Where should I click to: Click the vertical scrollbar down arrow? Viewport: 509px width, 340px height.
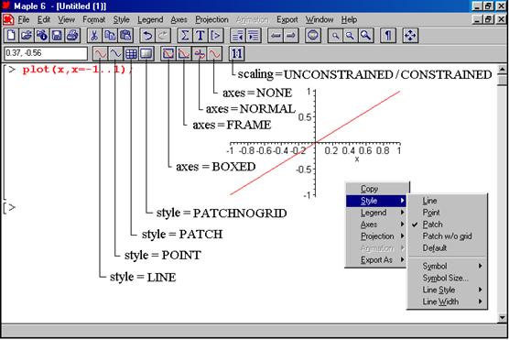coord(503,318)
